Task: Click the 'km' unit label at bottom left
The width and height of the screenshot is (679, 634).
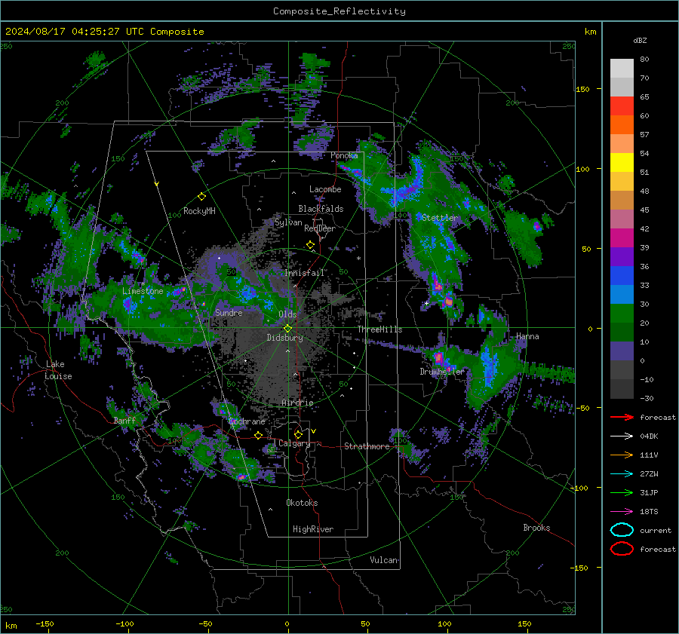Action: [11, 626]
